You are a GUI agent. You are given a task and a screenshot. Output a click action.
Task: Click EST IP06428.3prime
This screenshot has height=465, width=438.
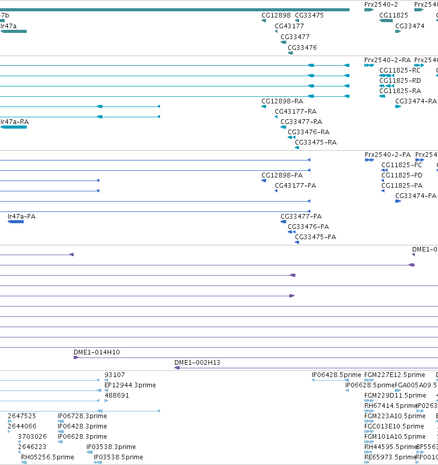click(x=82, y=426)
